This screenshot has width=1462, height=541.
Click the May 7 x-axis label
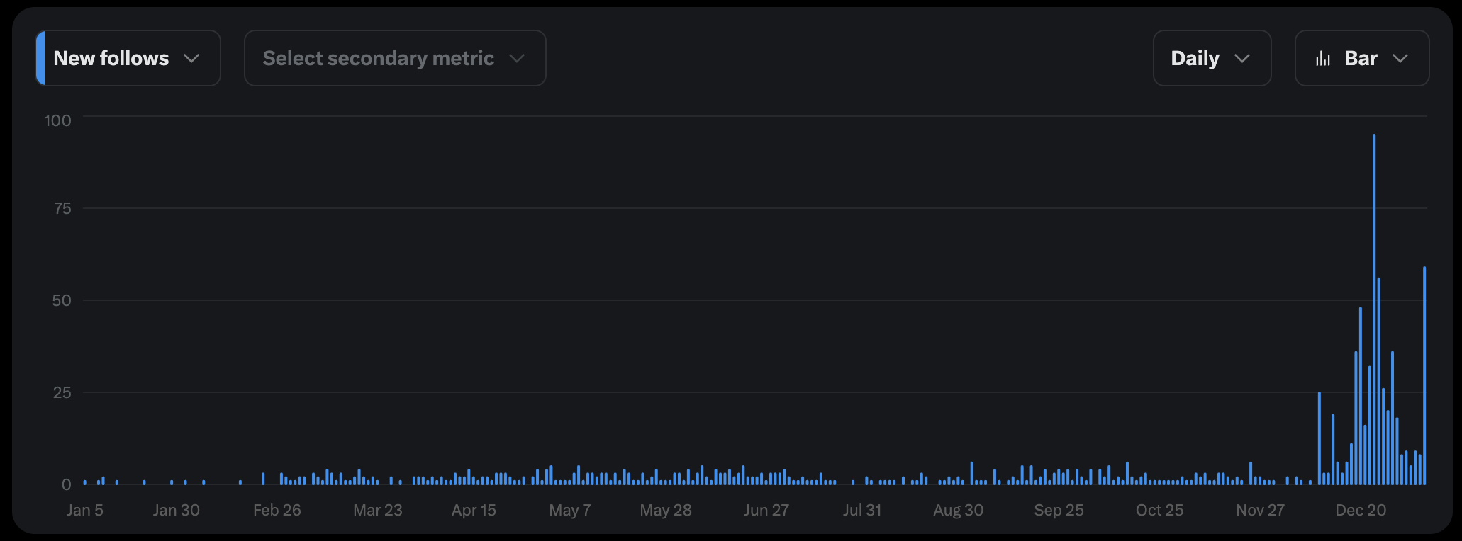pos(570,510)
